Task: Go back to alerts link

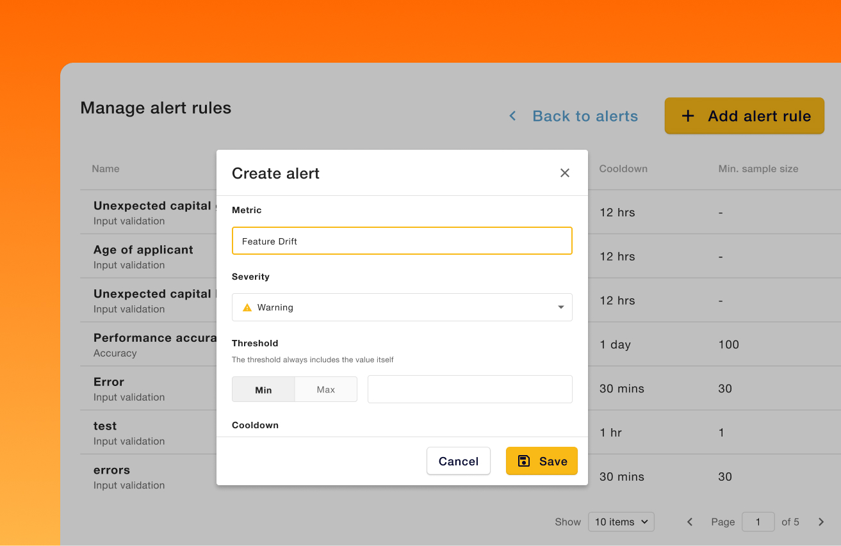Action: [x=585, y=116]
